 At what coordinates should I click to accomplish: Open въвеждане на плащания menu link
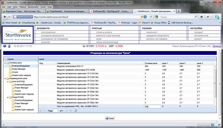[x=55, y=39]
